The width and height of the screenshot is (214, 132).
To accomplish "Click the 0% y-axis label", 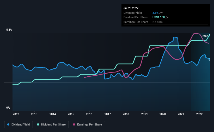I will 8,108.
